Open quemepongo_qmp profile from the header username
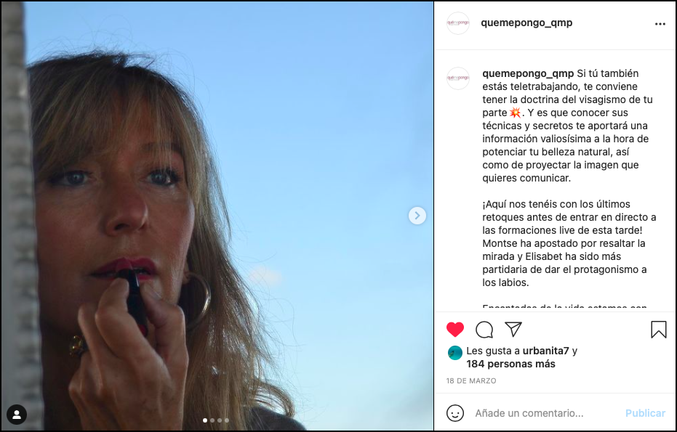 (526, 23)
